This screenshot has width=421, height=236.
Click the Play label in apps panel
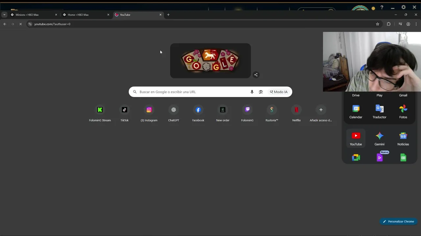(380, 95)
